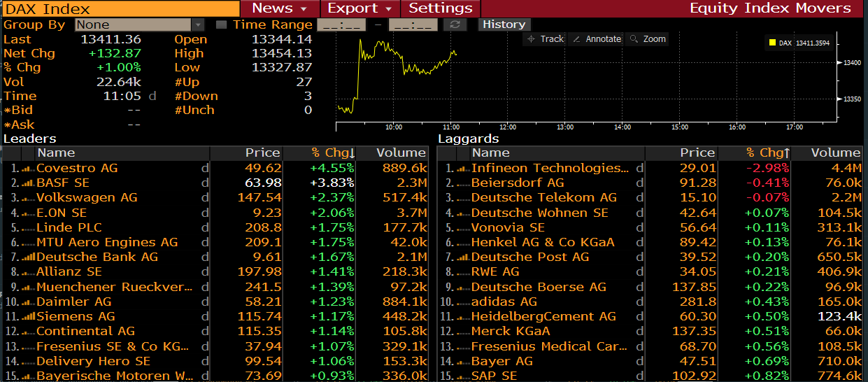The width and height of the screenshot is (868, 382).
Task: Click the Continental AG price 115.35
Action: point(259,332)
